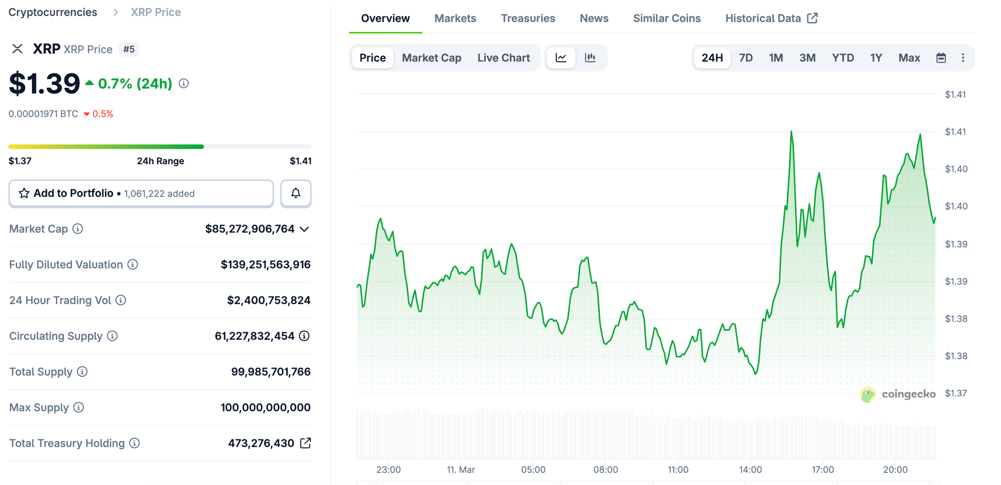1001x485 pixels.
Task: Select the line chart type icon
Action: click(x=561, y=57)
